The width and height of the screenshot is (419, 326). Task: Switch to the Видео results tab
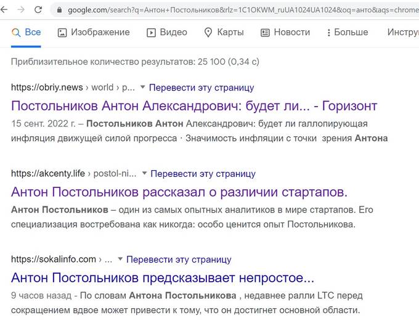pos(166,33)
